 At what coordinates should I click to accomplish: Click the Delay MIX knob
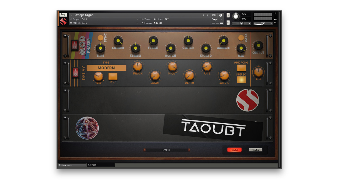(259, 72)
